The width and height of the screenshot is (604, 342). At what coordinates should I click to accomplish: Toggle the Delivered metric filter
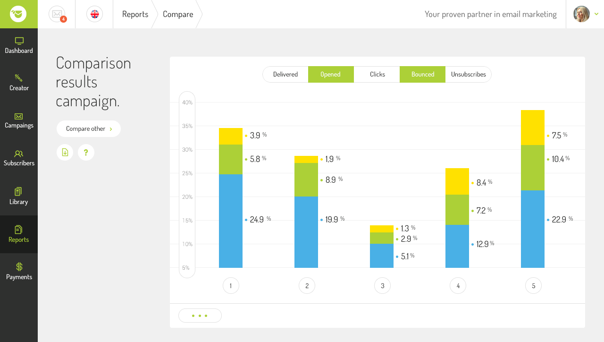point(285,74)
